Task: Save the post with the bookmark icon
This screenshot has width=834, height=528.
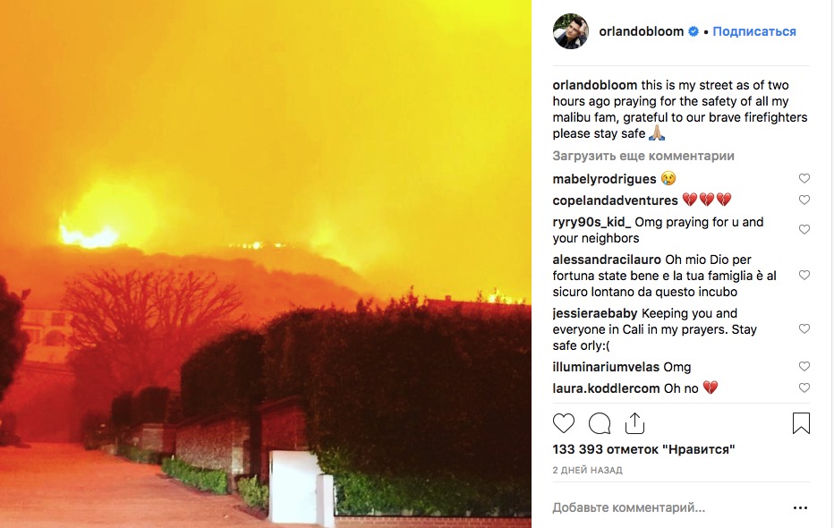Action: pos(801,423)
